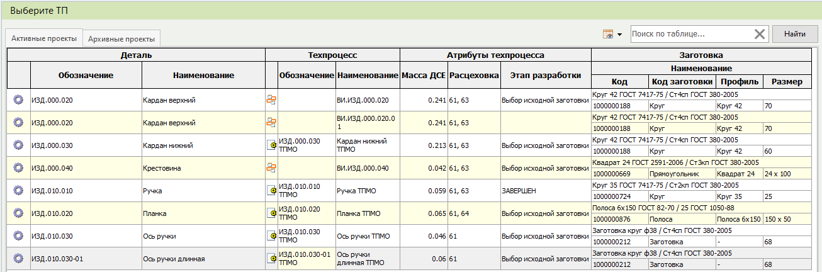Image resolution: width=822 pixels, height=272 pixels.
Task: Clear the table search field with X
Action: pos(760,34)
